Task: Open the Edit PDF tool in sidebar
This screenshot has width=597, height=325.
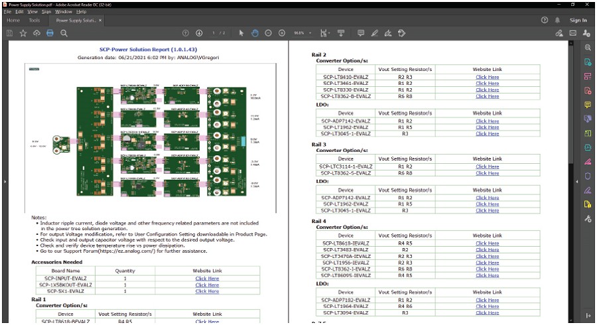Action: (x=588, y=76)
